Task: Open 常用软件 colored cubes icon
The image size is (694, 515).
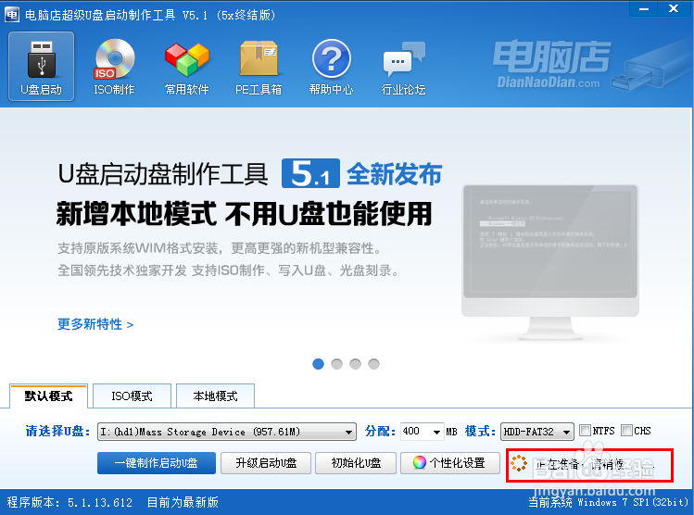Action: [187, 67]
